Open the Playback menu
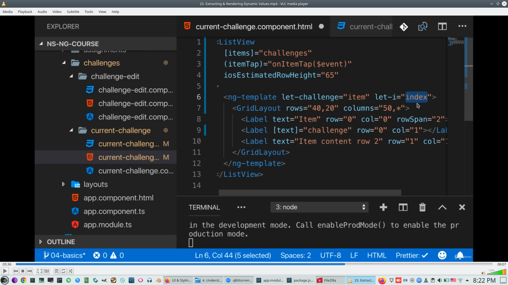 pos(25,12)
